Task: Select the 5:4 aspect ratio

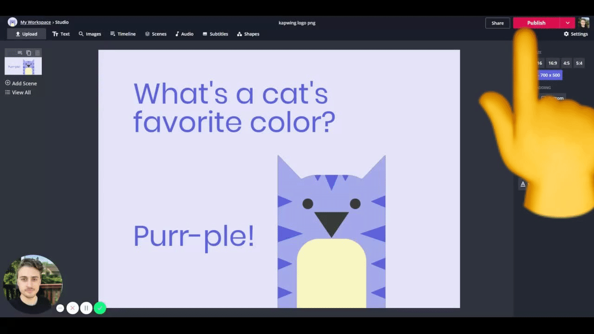Action: point(579,63)
